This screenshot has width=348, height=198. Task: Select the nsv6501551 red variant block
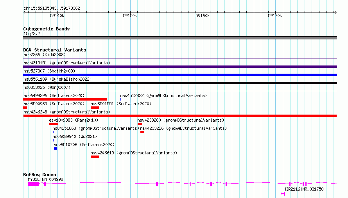(95, 108)
